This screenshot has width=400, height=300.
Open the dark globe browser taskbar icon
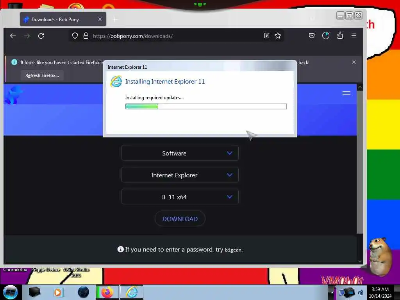click(x=84, y=292)
